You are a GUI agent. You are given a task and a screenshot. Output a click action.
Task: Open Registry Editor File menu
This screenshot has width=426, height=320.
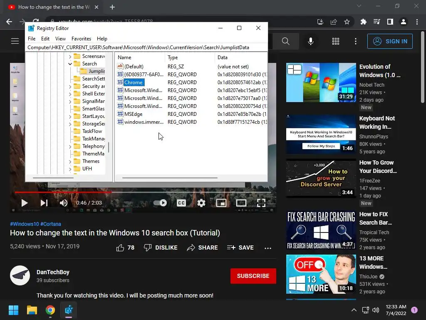point(32,39)
